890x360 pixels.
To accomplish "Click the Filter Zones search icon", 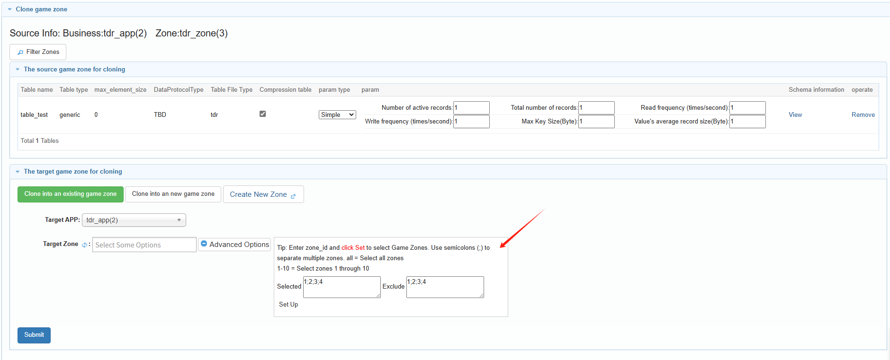I will click(x=20, y=53).
